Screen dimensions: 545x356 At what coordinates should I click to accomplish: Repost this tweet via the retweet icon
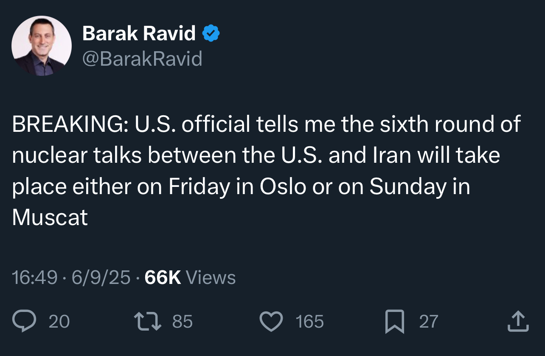click(147, 321)
